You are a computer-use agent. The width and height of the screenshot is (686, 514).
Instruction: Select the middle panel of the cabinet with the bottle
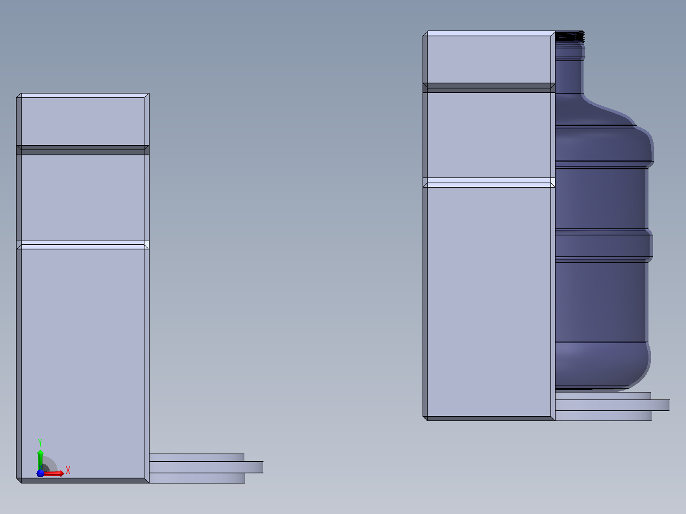click(x=489, y=135)
